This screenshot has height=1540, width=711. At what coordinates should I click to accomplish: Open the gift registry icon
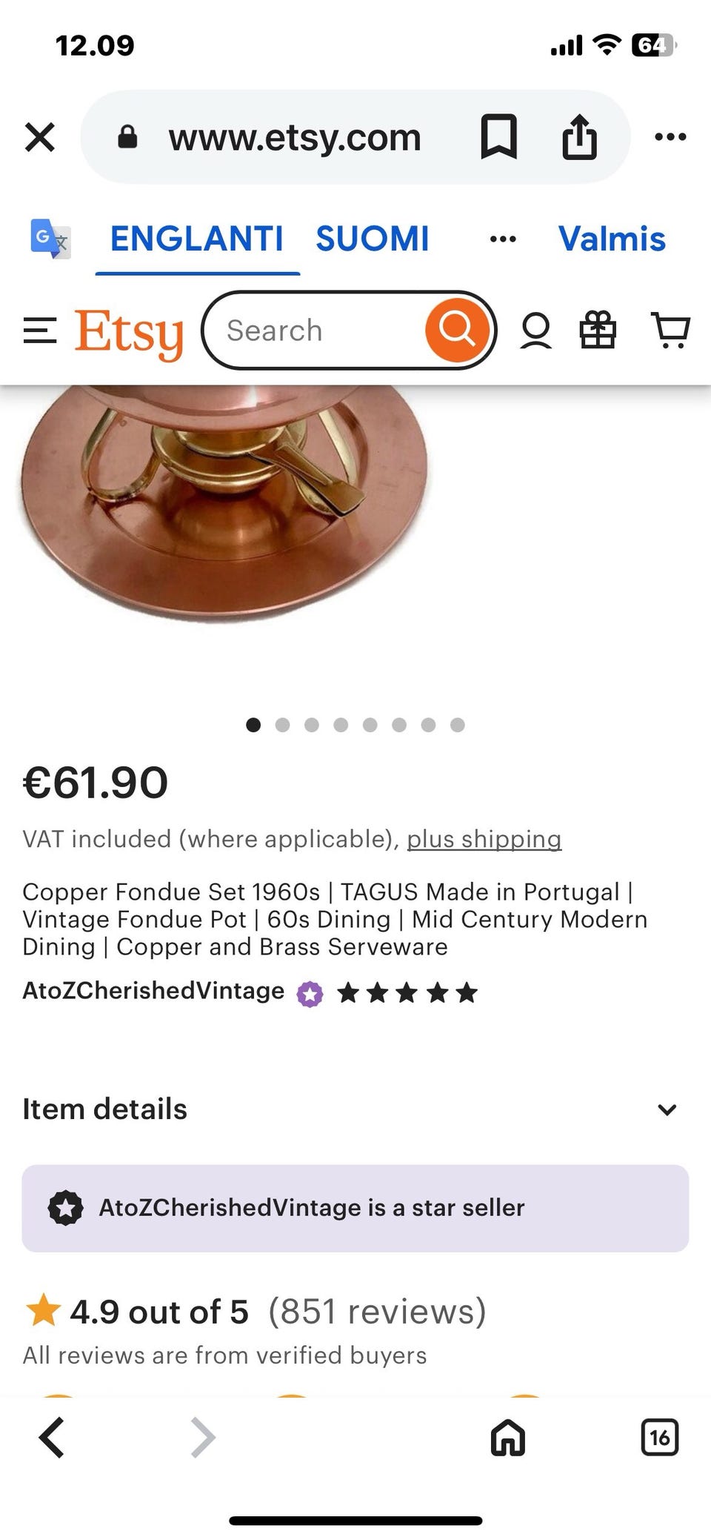tap(598, 330)
